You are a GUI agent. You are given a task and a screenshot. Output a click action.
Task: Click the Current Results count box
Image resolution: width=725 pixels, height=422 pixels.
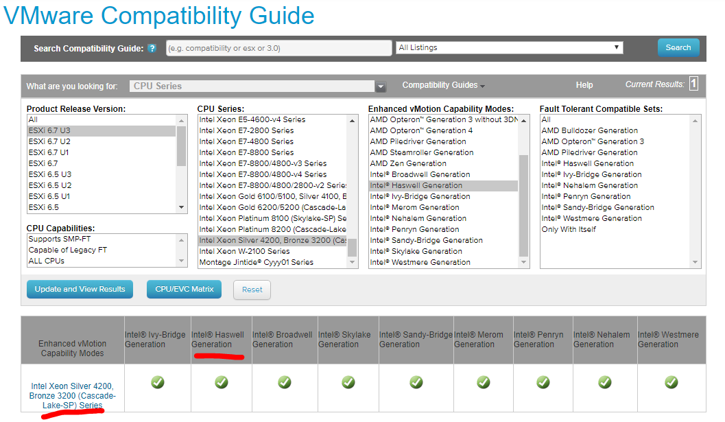[693, 84]
